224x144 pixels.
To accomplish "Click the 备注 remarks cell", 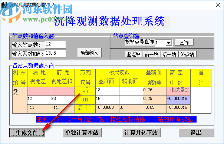I will point(201,100).
